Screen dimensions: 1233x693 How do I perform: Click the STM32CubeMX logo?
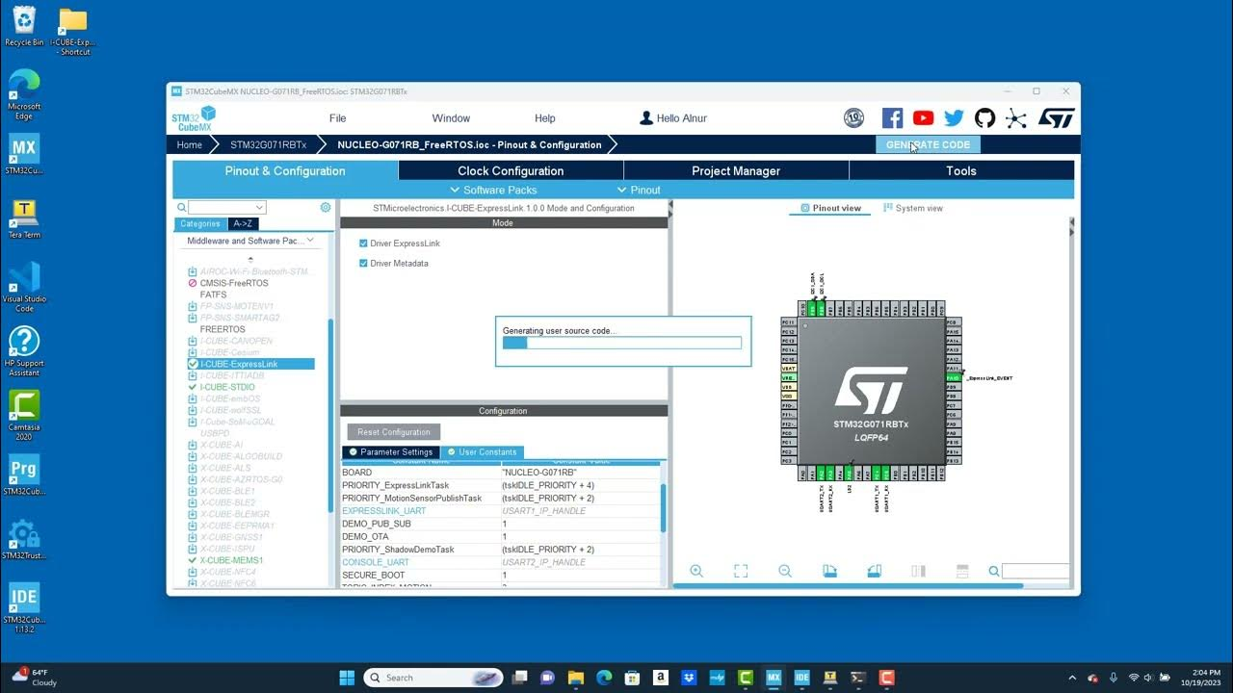[x=194, y=118]
